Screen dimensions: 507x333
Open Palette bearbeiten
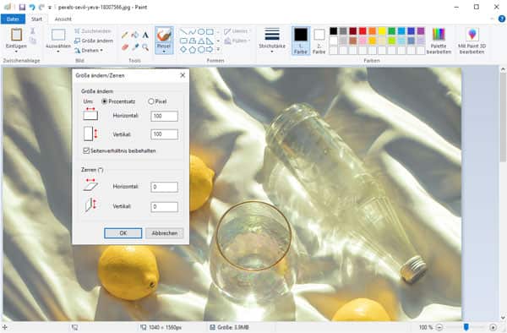pyautogui.click(x=439, y=41)
